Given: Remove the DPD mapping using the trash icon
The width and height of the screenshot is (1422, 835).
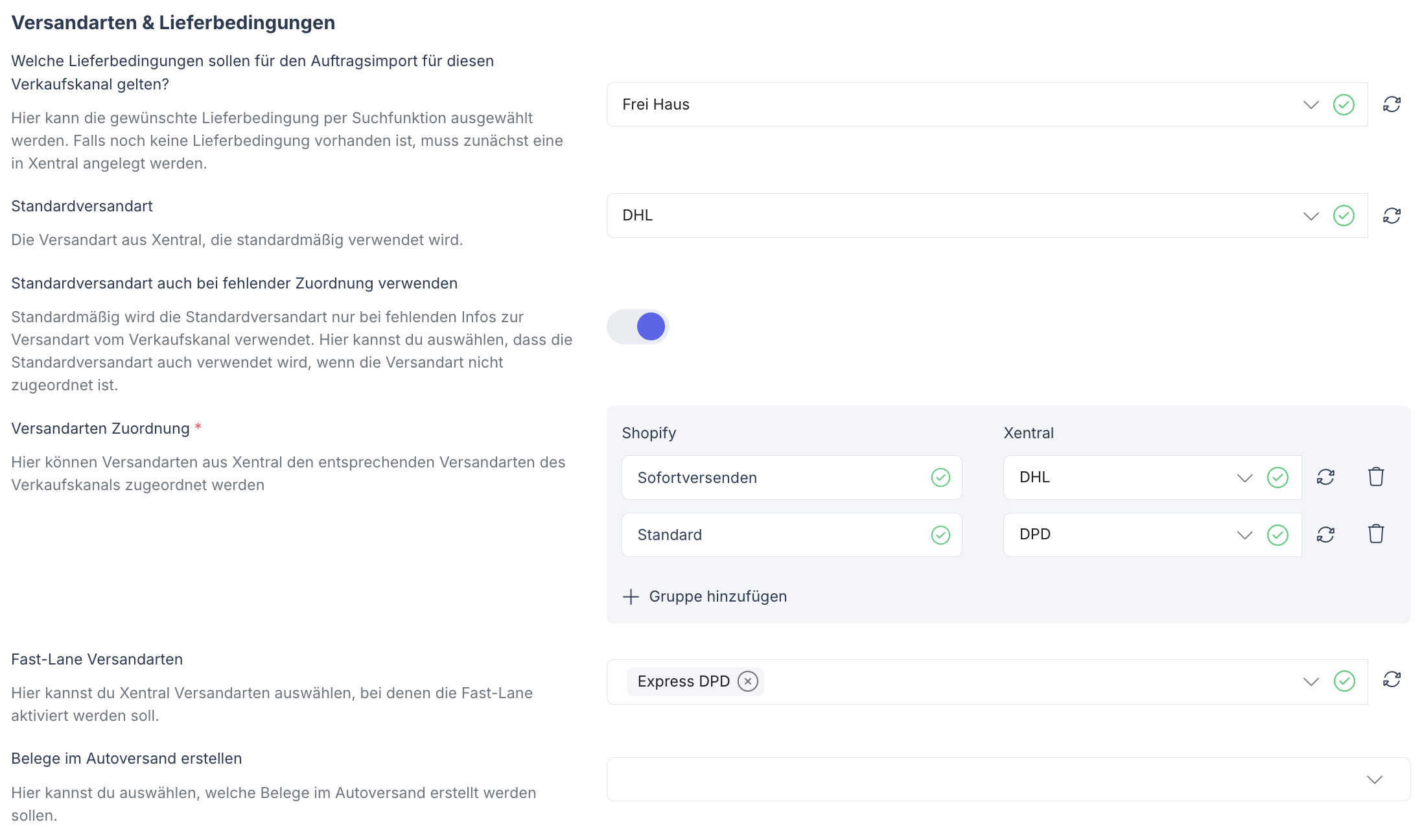Looking at the screenshot, I should 1375,534.
